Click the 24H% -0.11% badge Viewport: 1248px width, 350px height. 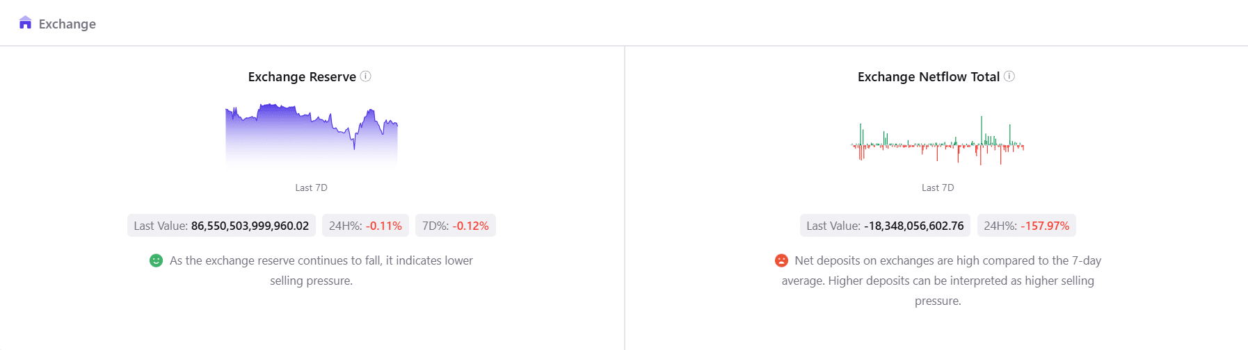click(x=365, y=226)
